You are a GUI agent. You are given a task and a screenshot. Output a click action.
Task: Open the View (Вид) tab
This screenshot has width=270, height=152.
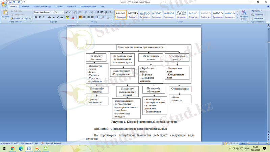pos(102,6)
